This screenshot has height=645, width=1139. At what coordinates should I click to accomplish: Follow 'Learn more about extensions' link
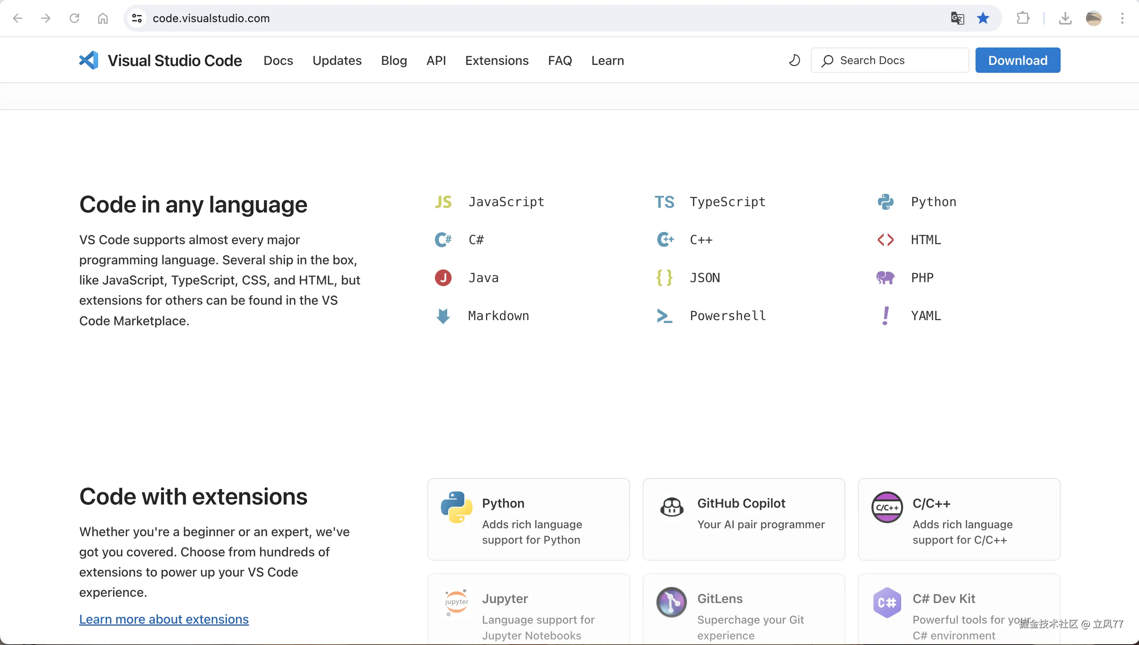pos(164,619)
